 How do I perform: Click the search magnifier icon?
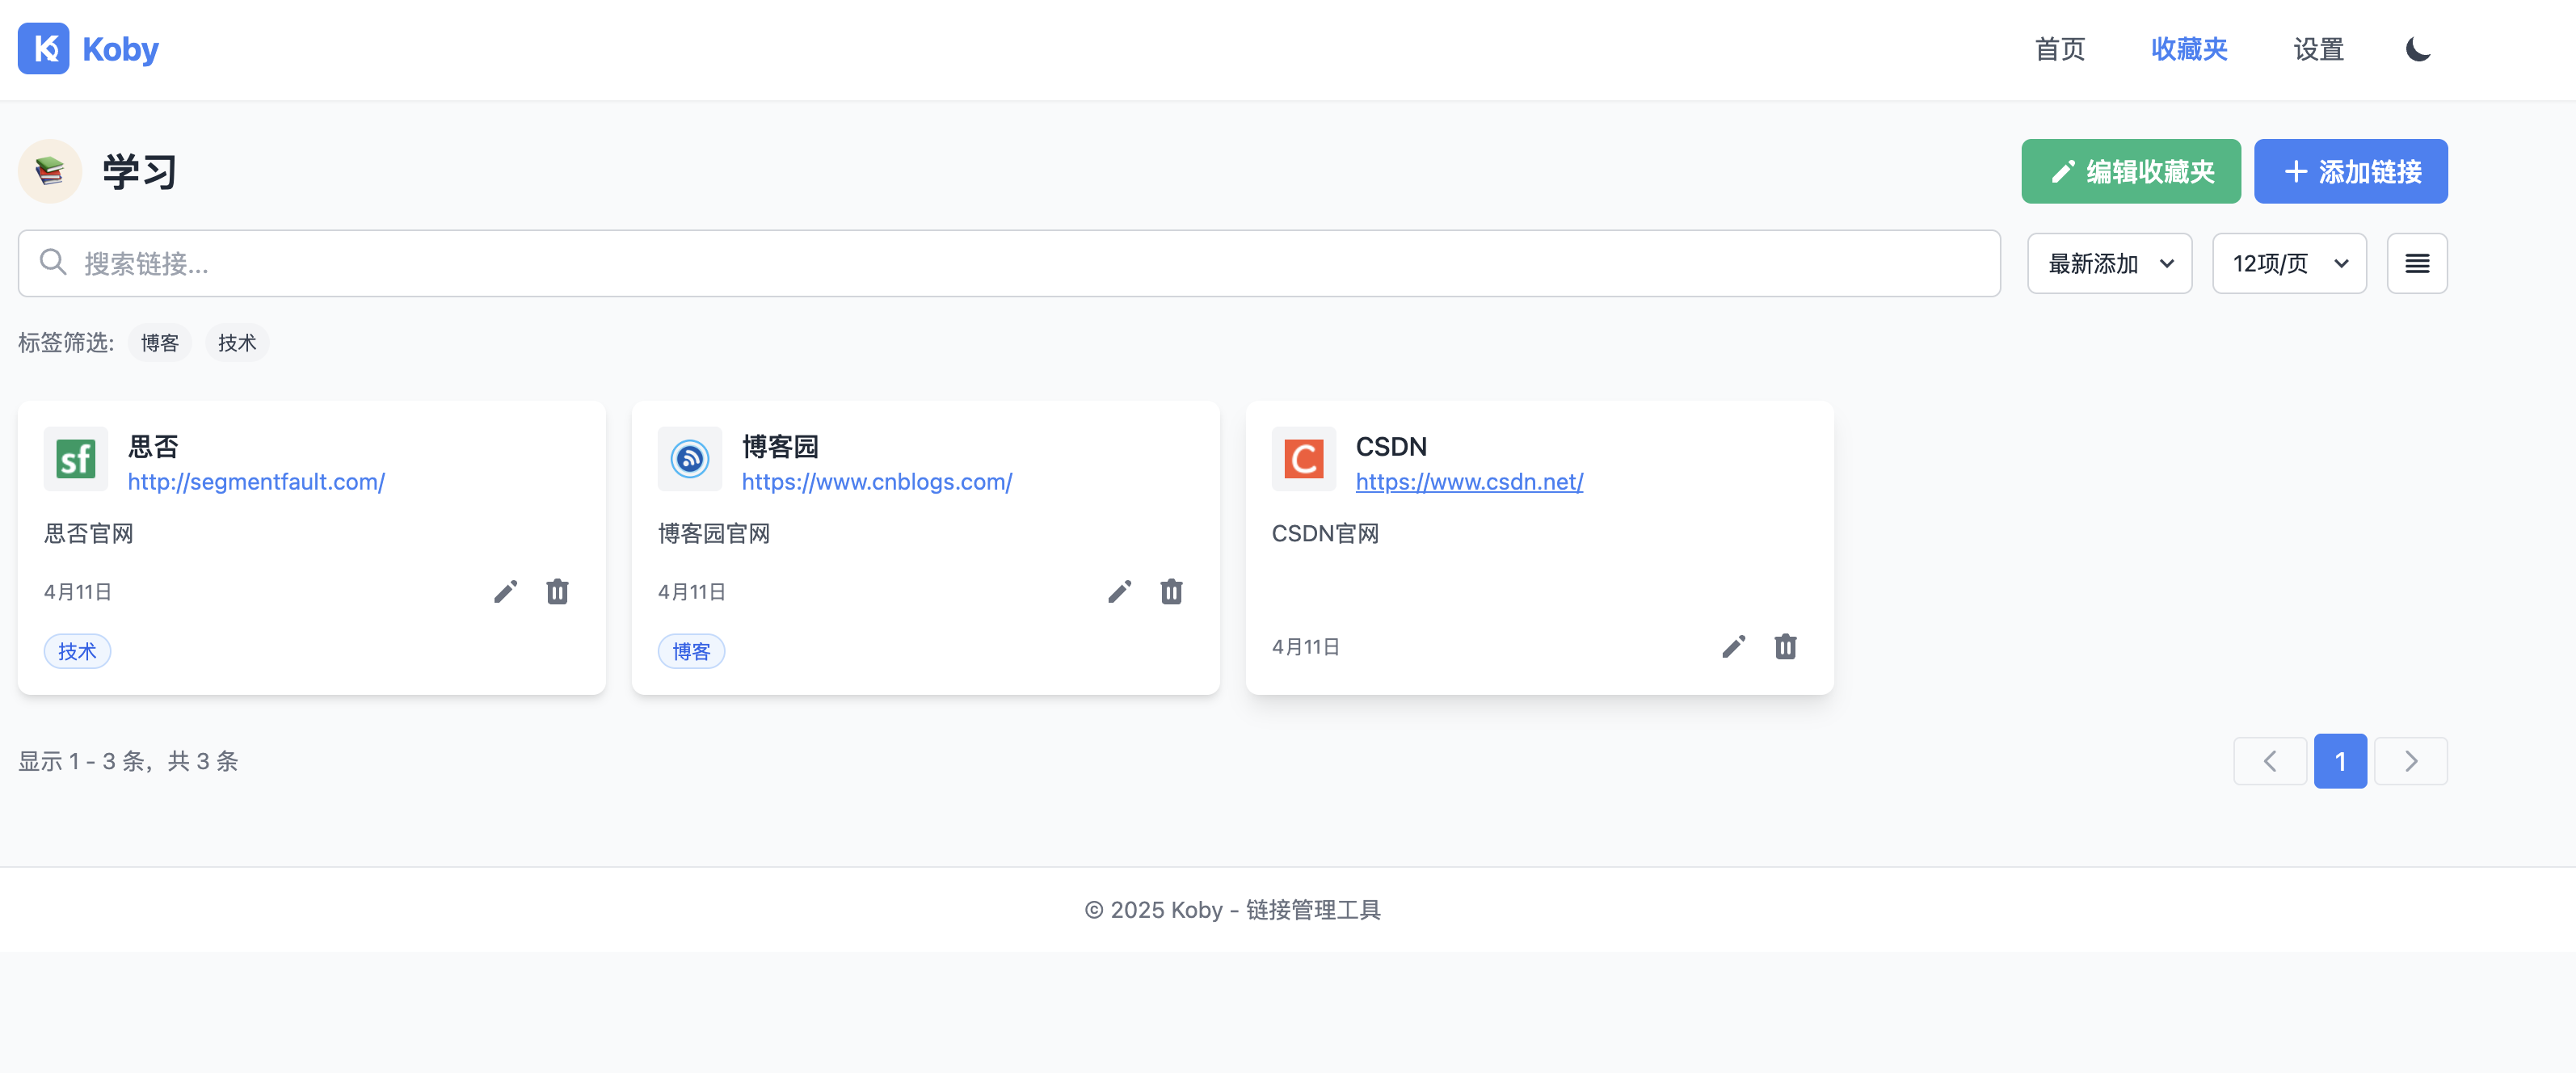53,263
